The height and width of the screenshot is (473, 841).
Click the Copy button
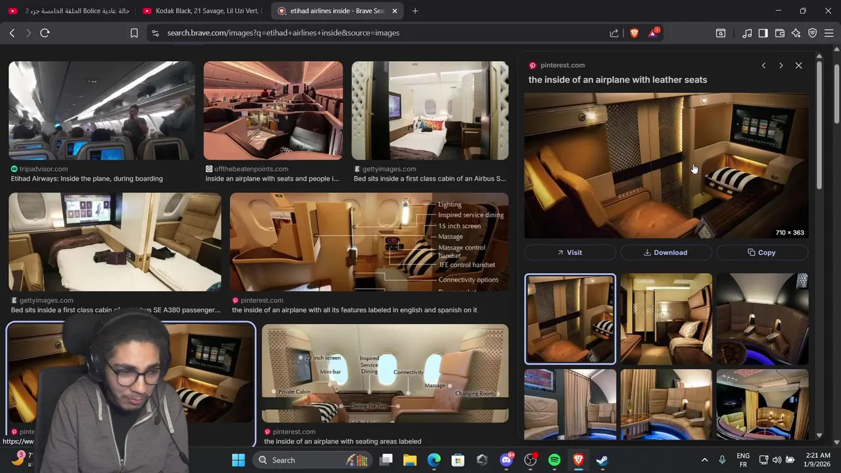coord(762,252)
